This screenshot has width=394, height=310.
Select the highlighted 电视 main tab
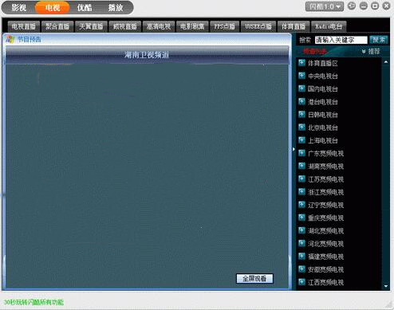point(53,7)
